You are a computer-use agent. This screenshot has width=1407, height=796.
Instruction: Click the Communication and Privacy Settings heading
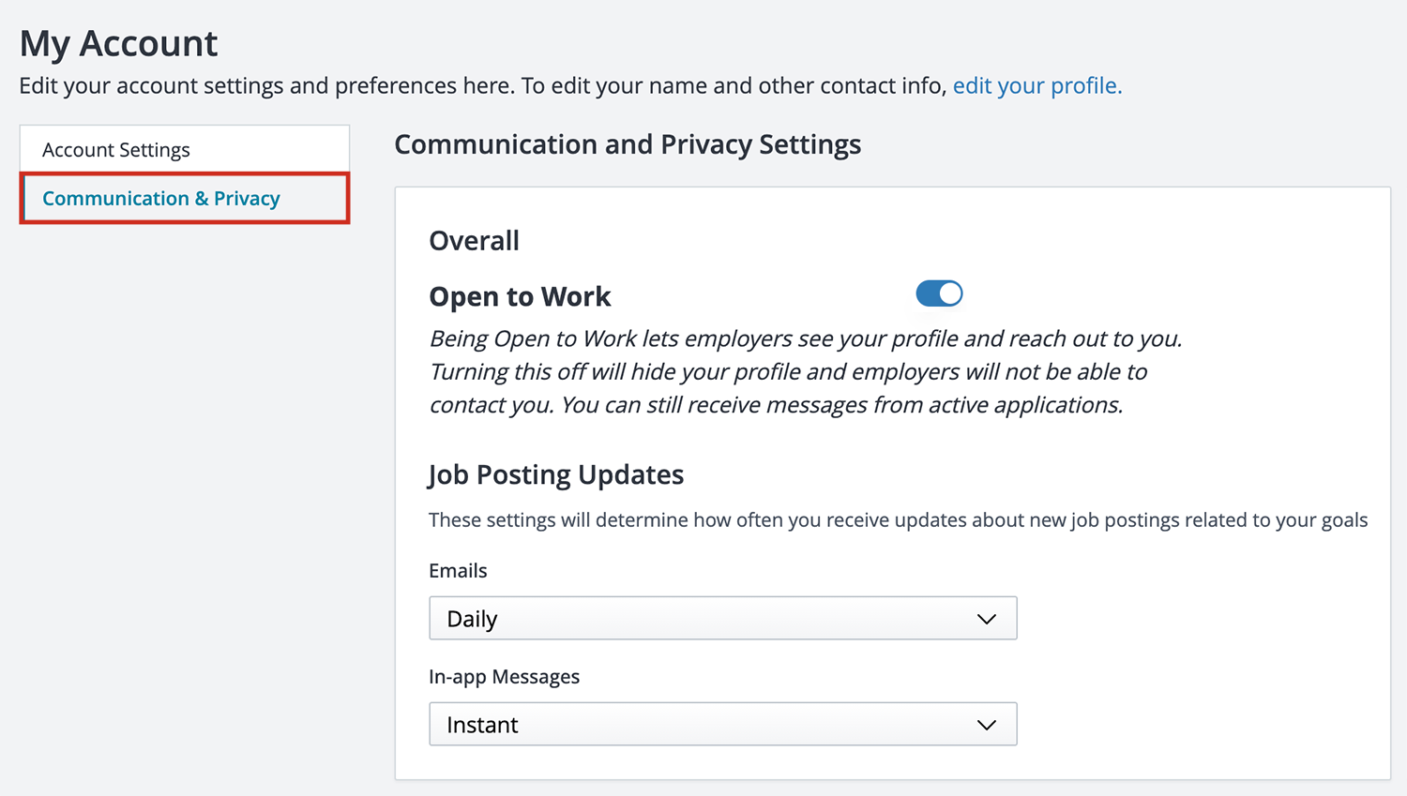pyautogui.click(x=628, y=144)
